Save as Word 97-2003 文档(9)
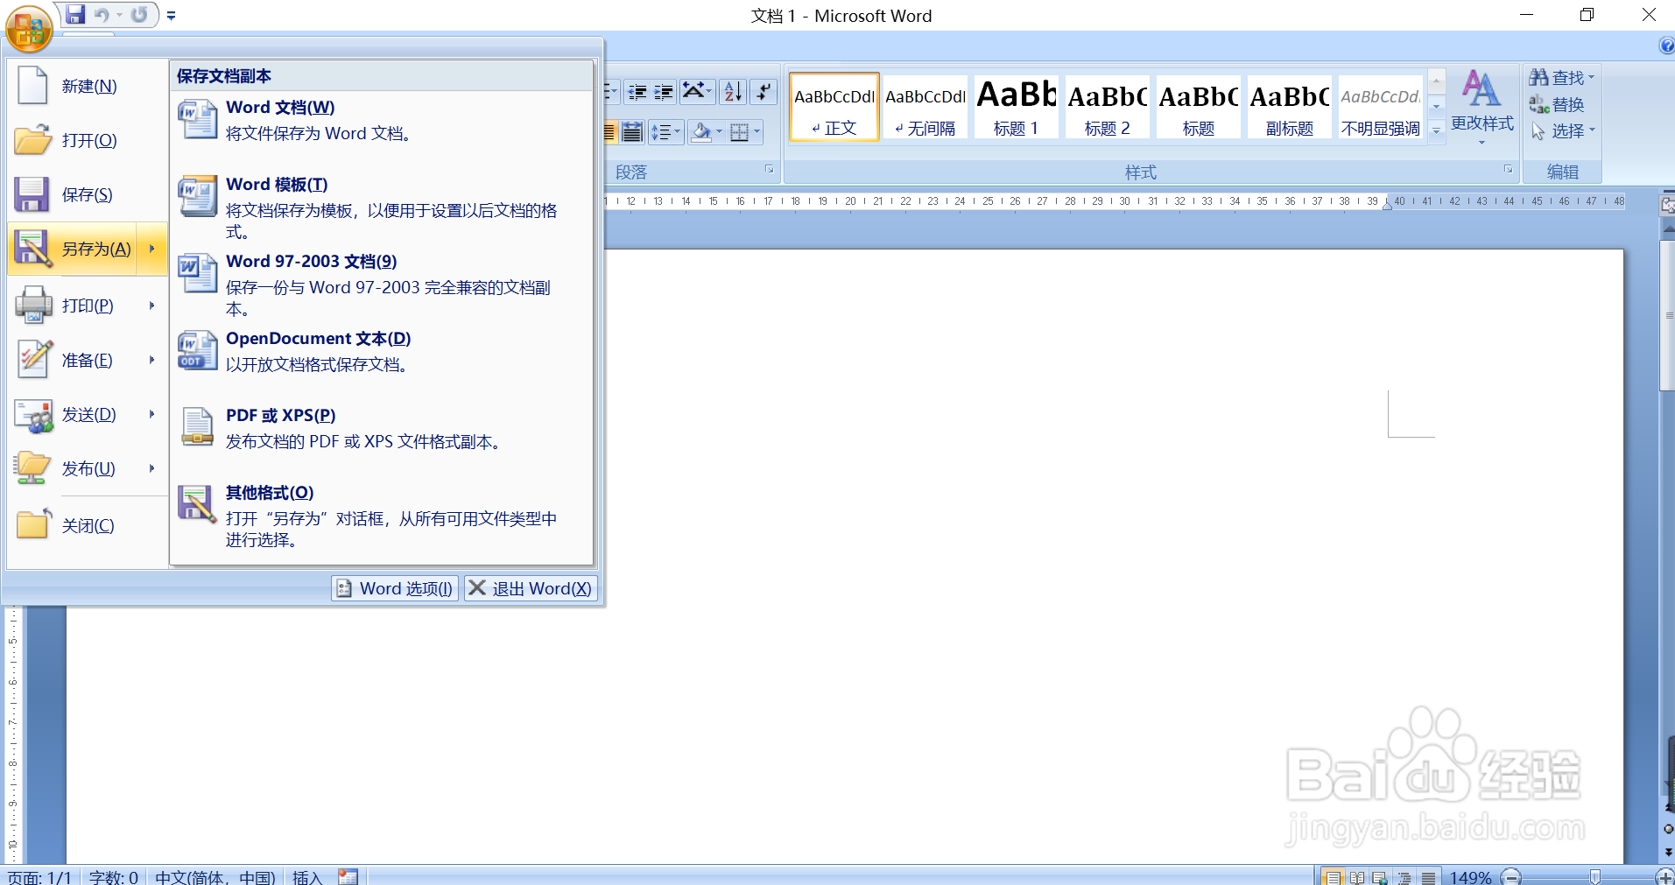 click(382, 284)
